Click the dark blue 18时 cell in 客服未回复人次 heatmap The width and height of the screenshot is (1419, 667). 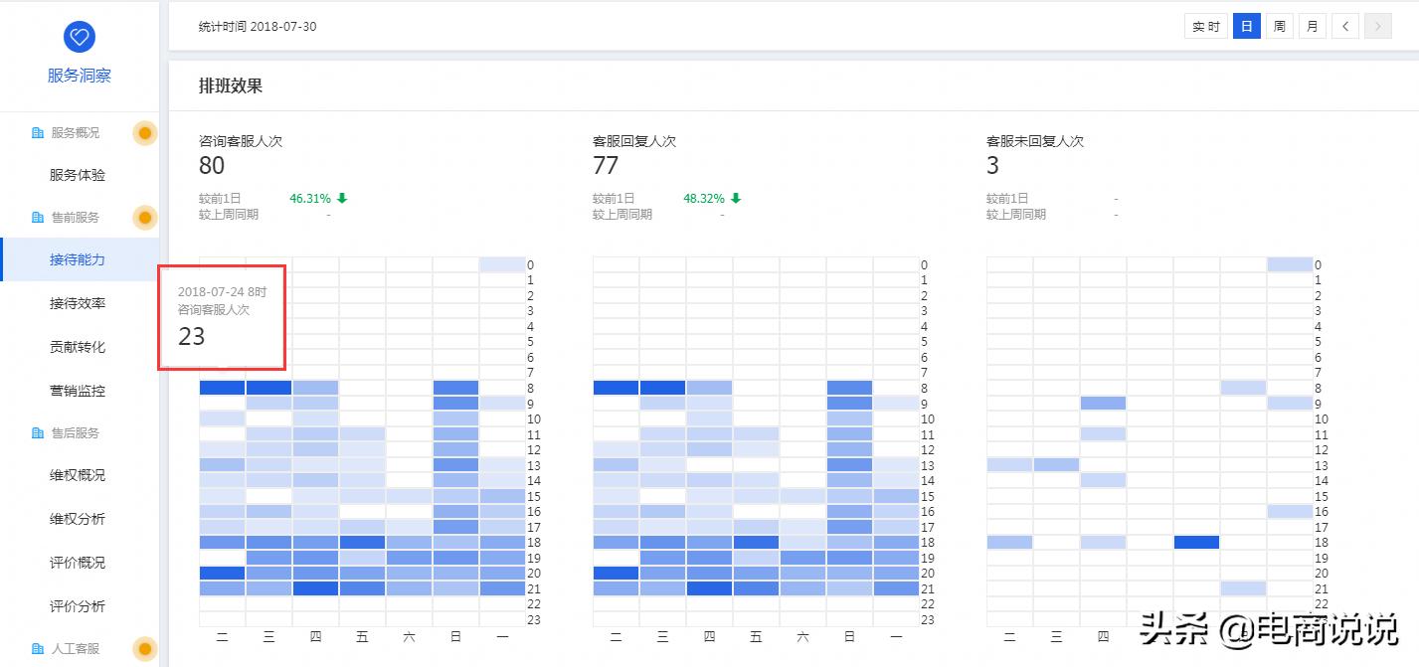(x=1196, y=543)
